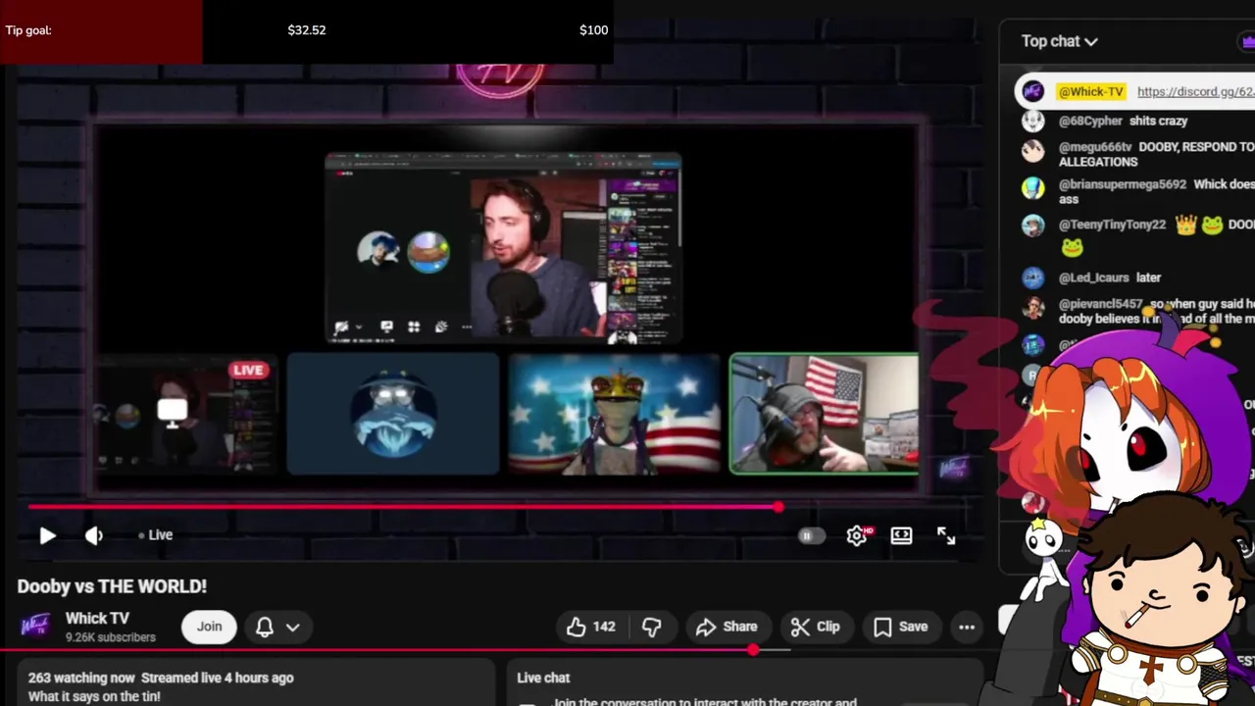
Task: Join the Whick TV channel membership
Action: coord(209,627)
